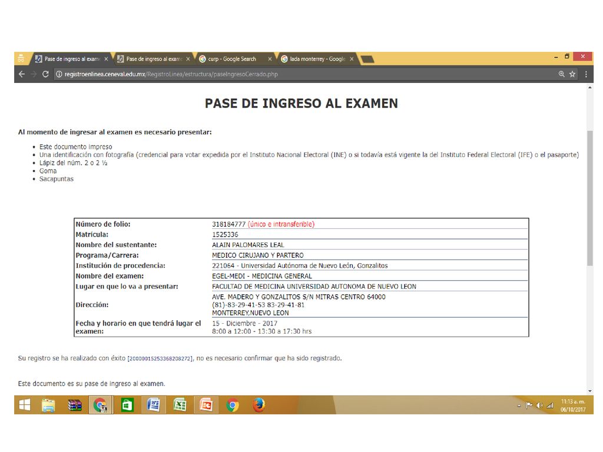Reload the current page
This screenshot has height=452, width=603.
tap(45, 74)
